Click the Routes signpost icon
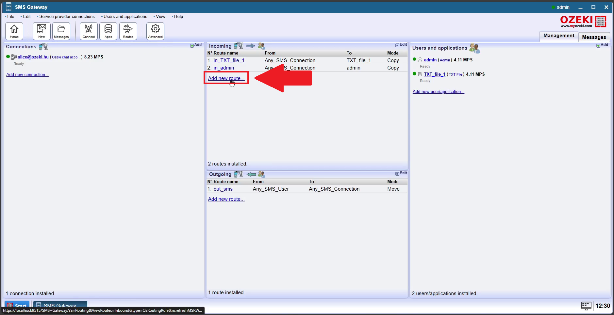 (x=128, y=31)
